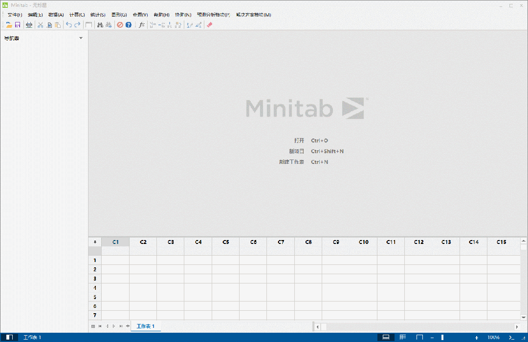Click the fx assign formula icon
528x342 pixels.
[x=142, y=25]
